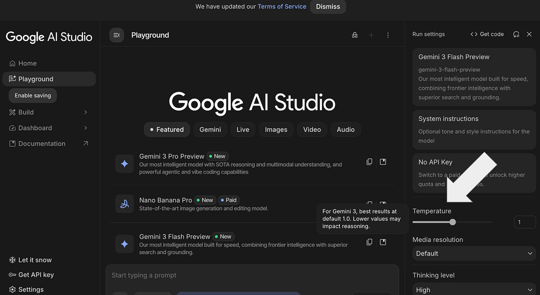
Task: Select Gemini 3 Flash Preview list title
Action: pos(174,237)
